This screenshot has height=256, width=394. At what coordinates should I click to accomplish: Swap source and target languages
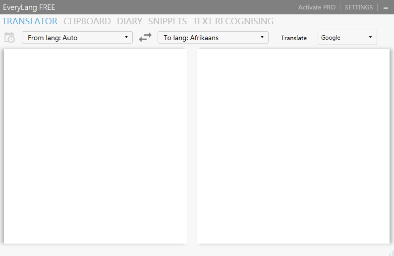click(x=145, y=37)
